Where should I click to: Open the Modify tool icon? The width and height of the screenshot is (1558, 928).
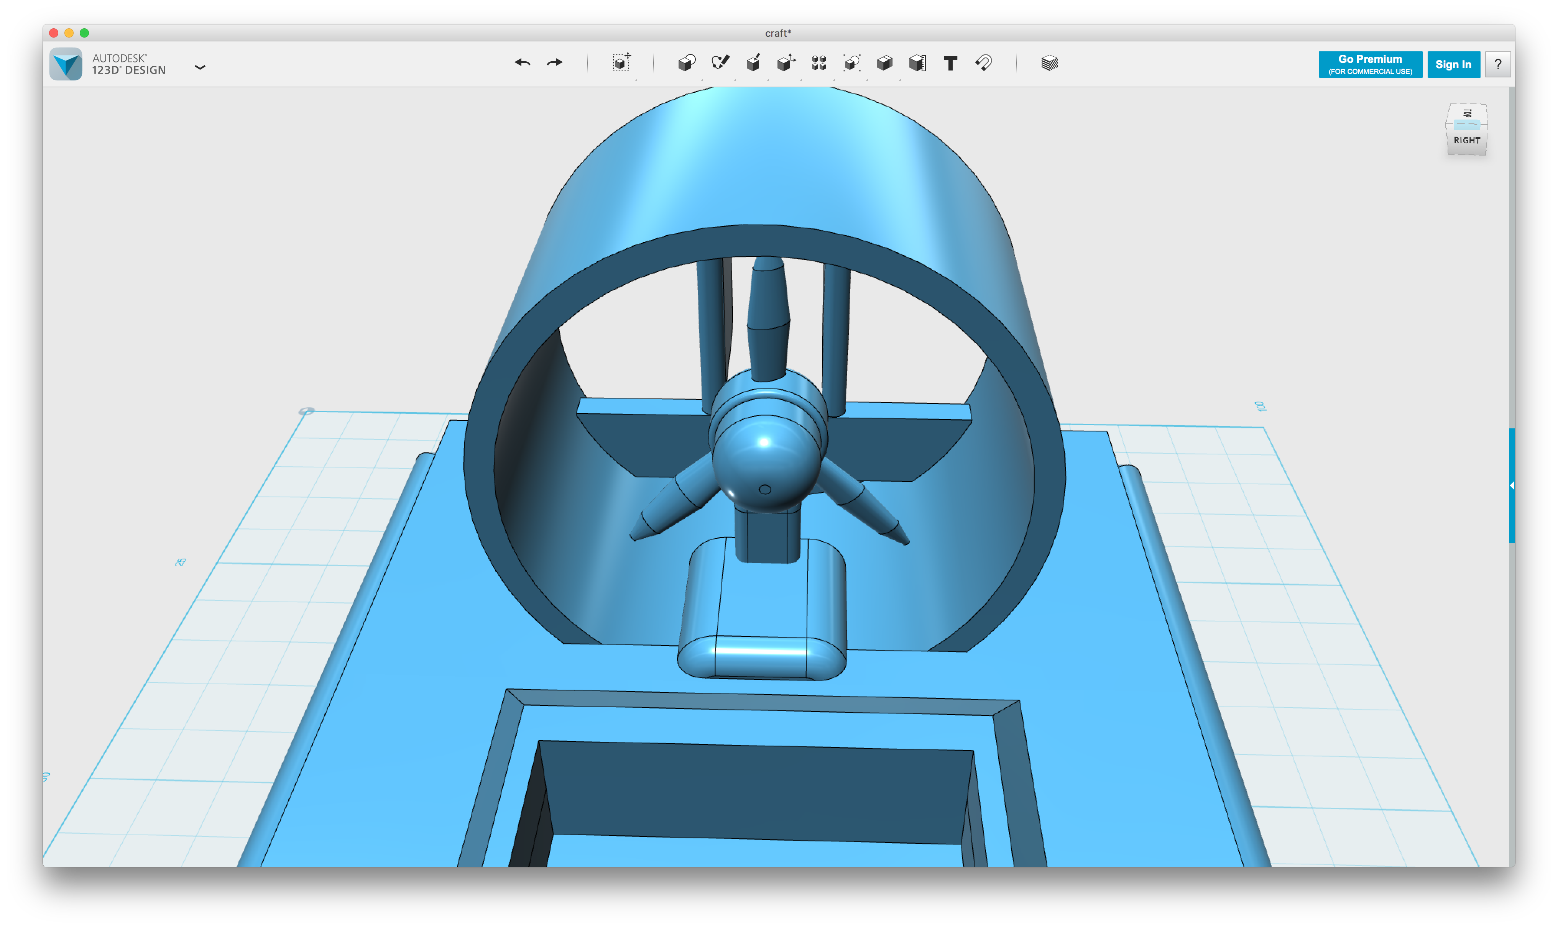coord(786,63)
